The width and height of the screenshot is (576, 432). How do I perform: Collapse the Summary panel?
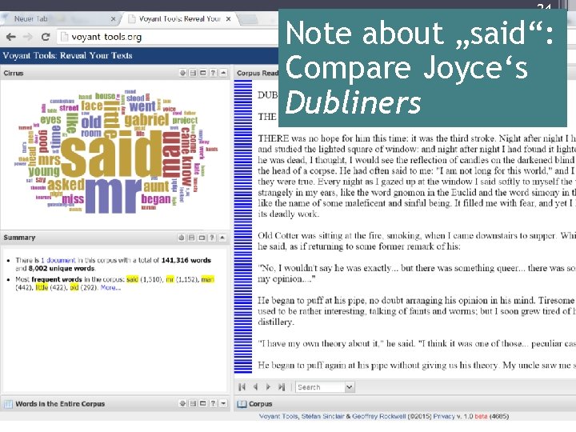pos(222,238)
